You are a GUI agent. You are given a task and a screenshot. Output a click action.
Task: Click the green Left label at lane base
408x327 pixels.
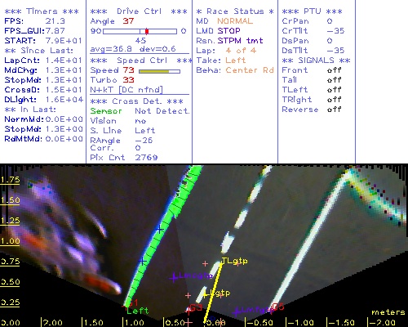tap(138, 311)
